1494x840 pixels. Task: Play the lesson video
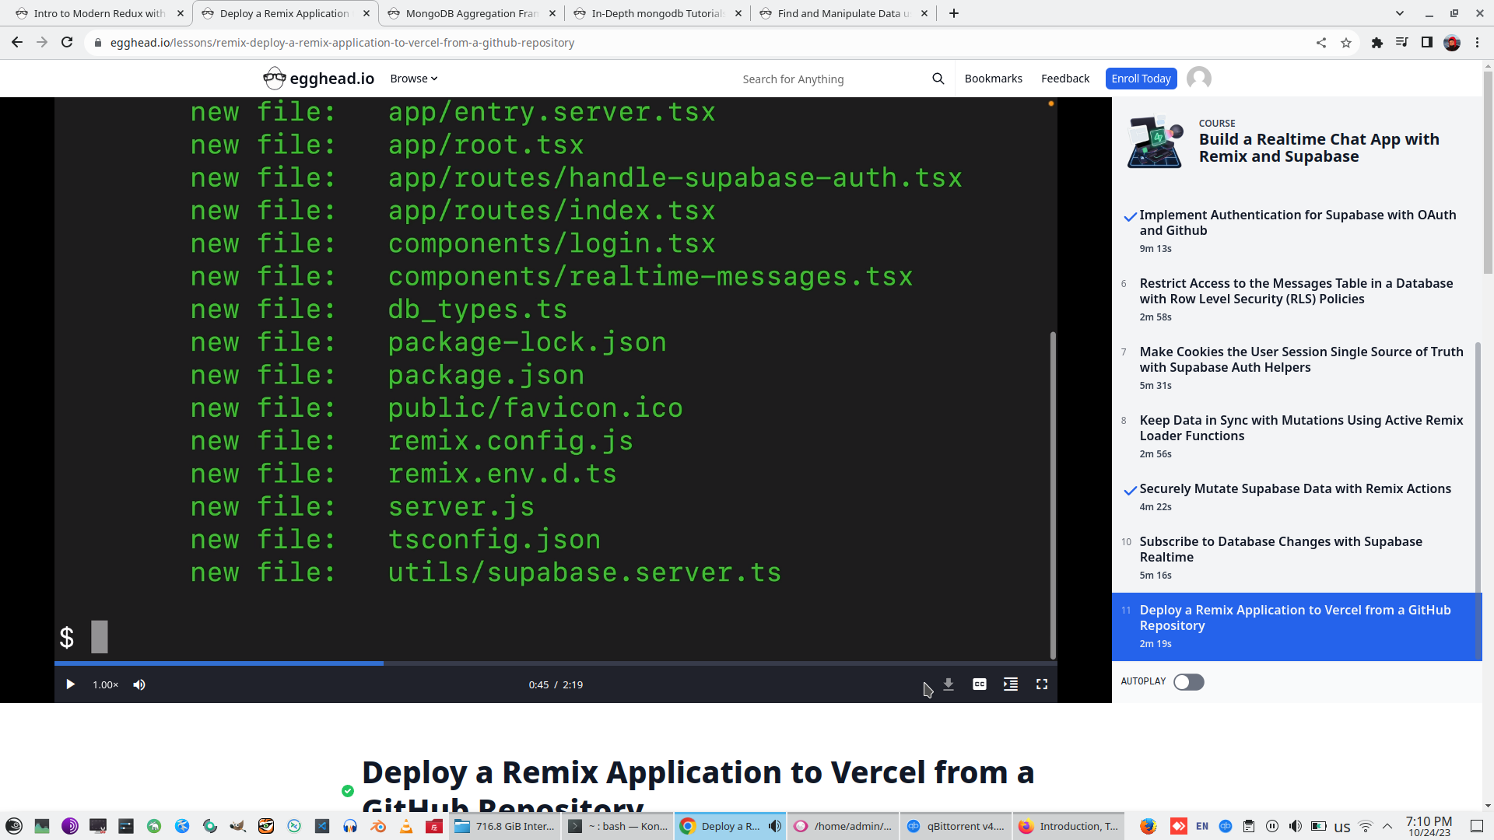click(70, 684)
